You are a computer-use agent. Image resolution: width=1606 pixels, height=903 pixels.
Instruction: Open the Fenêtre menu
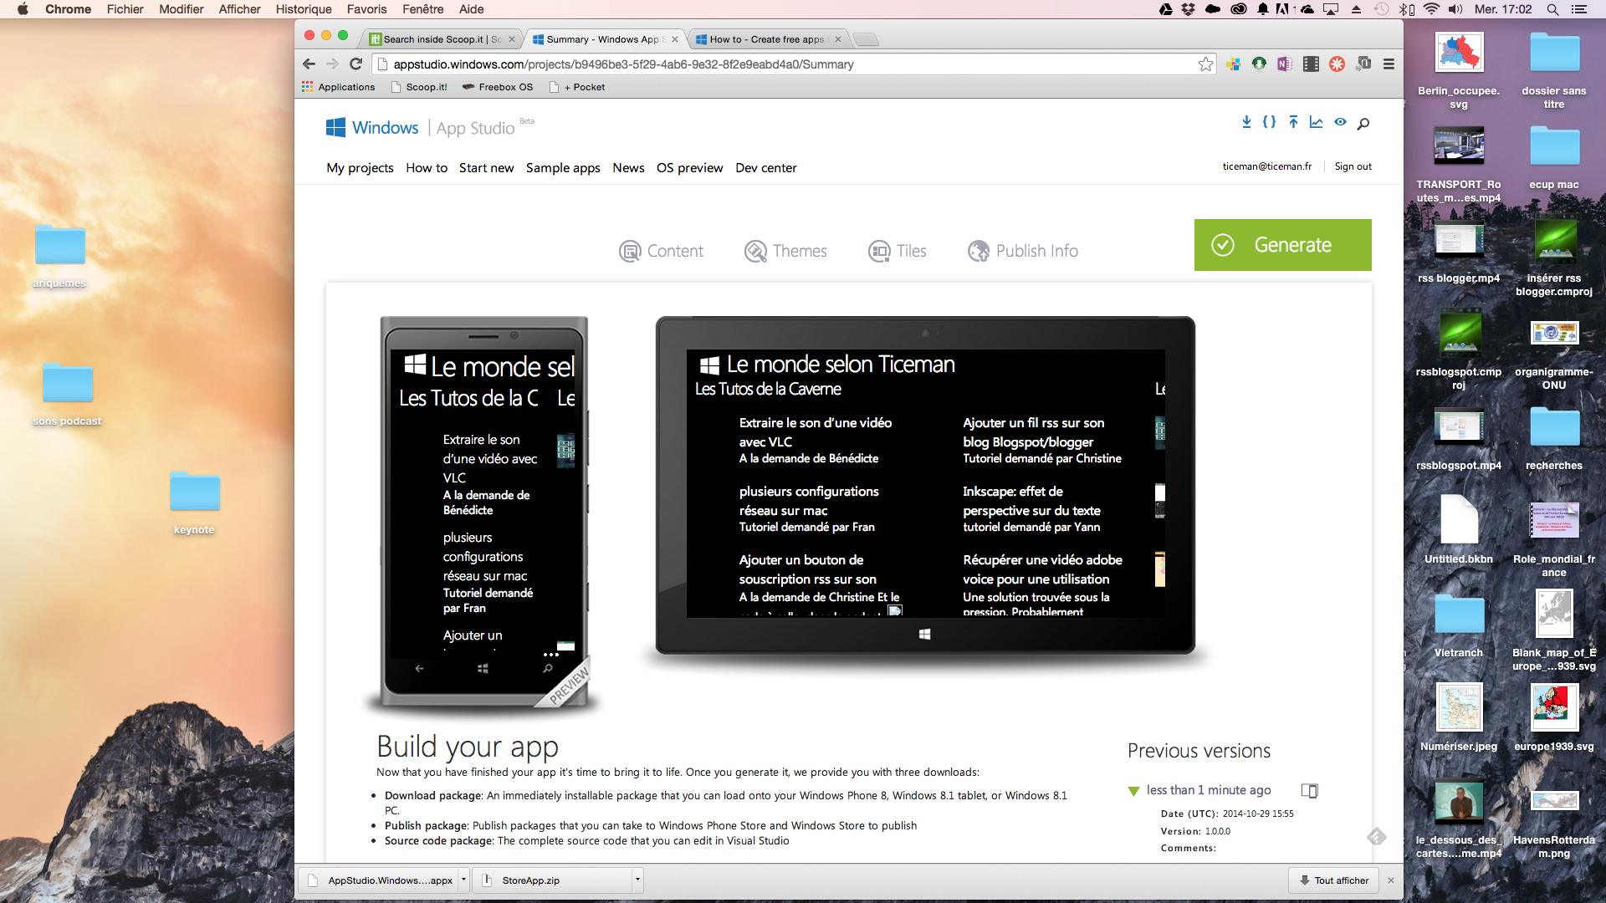pos(422,9)
